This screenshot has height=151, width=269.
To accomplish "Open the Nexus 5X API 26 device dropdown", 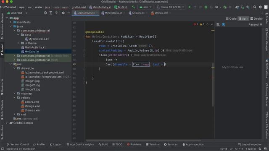I will (x=170, y=7).
